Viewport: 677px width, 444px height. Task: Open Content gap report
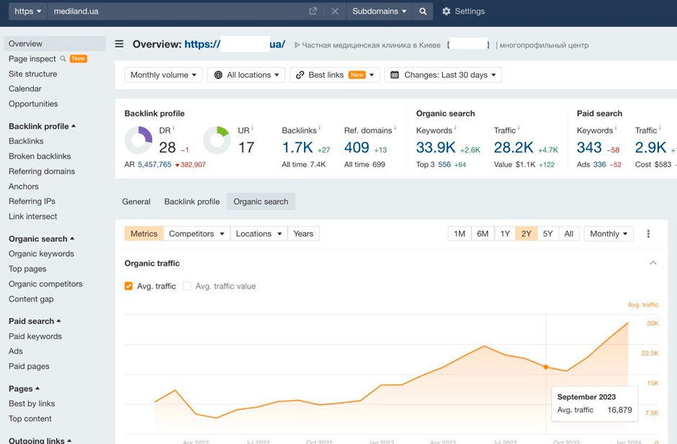click(x=31, y=299)
